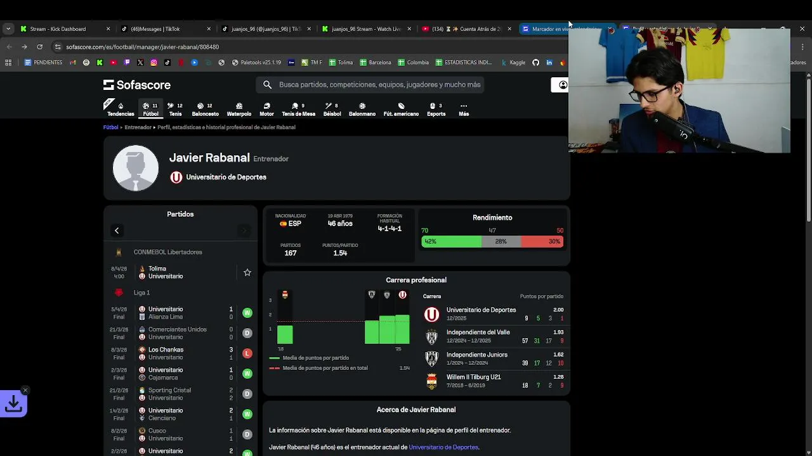The height and width of the screenshot is (456, 812).
Task: Open Independiente Juniors career row
Action: tap(493, 359)
